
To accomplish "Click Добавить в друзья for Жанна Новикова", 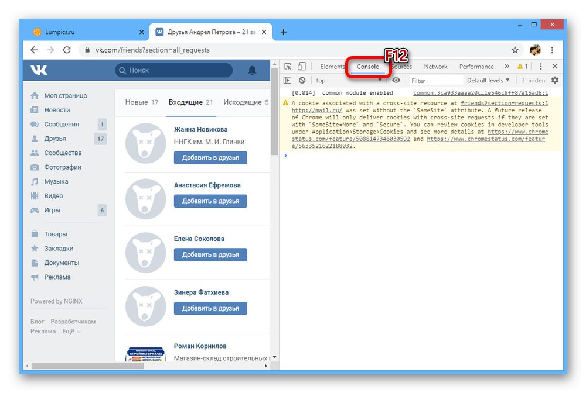I will click(x=210, y=157).
